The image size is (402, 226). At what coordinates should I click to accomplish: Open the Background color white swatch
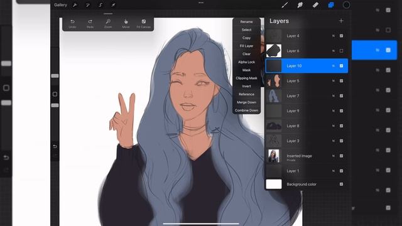coord(274,184)
